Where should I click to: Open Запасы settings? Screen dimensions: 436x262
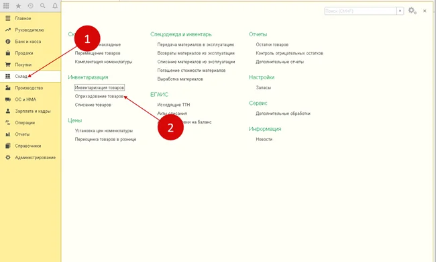(x=264, y=87)
